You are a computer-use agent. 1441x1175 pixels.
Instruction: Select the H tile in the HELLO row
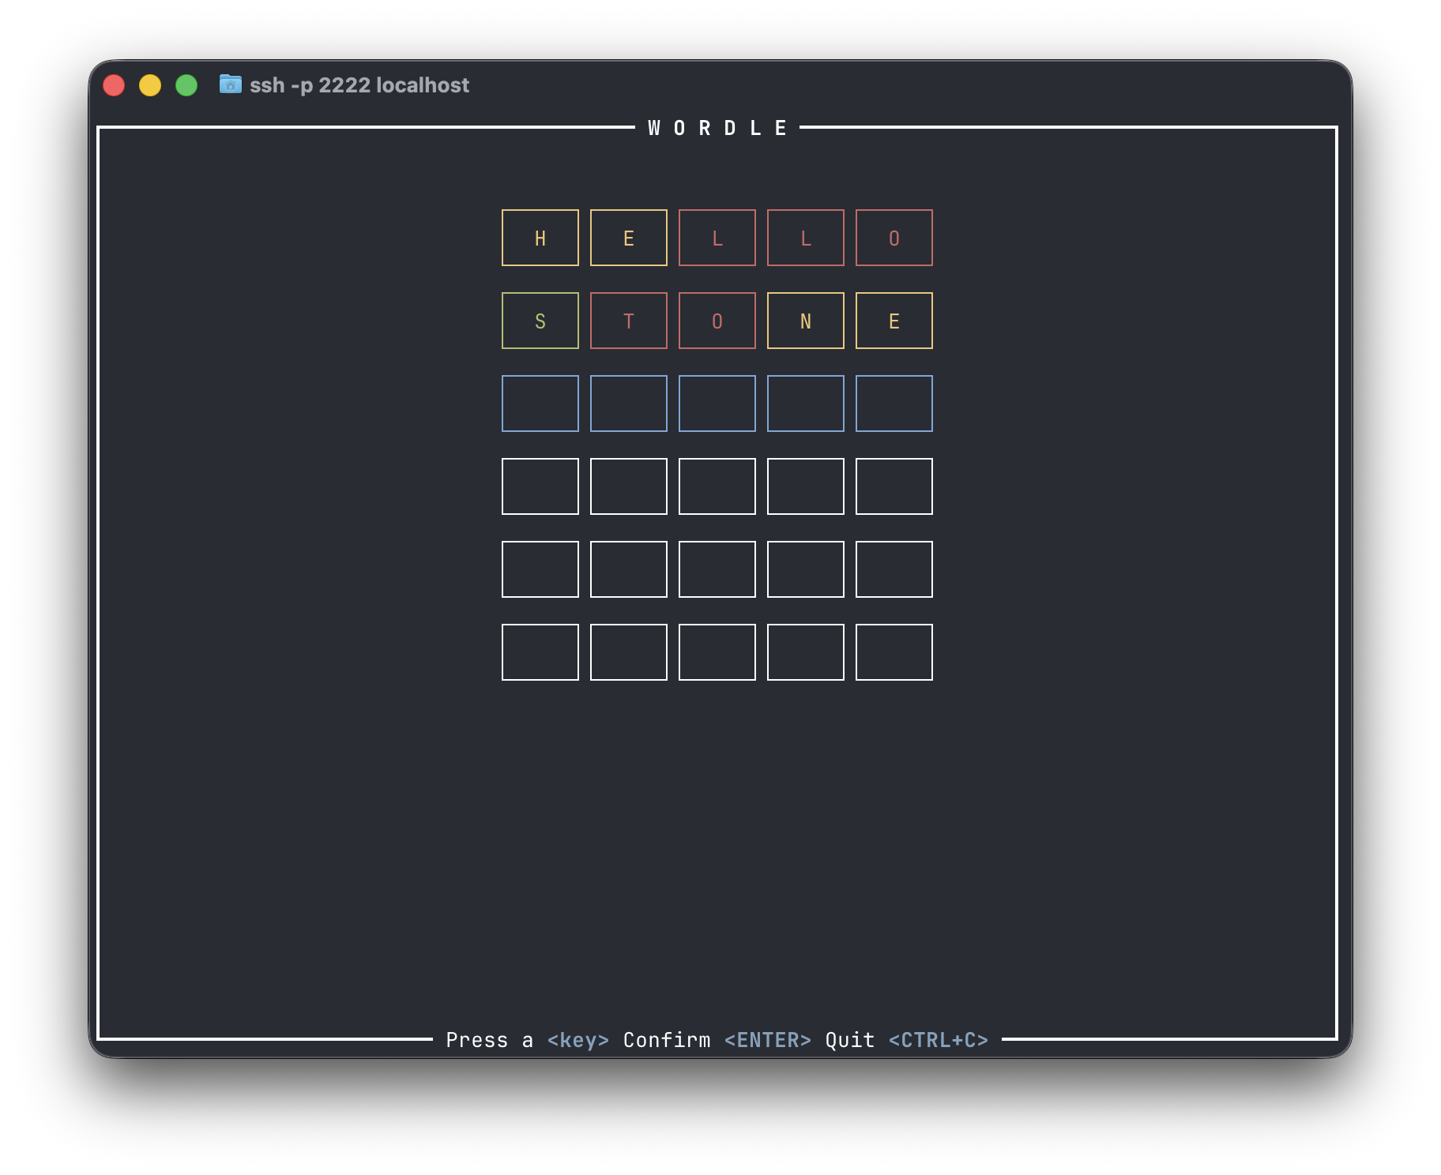point(540,238)
